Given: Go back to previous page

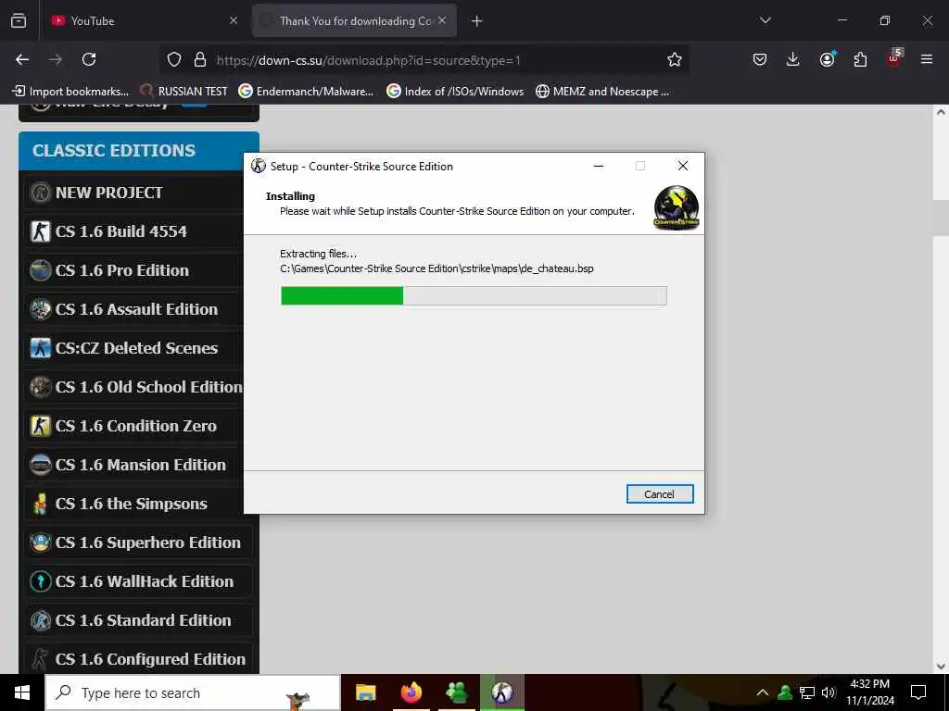Looking at the screenshot, I should click(22, 59).
